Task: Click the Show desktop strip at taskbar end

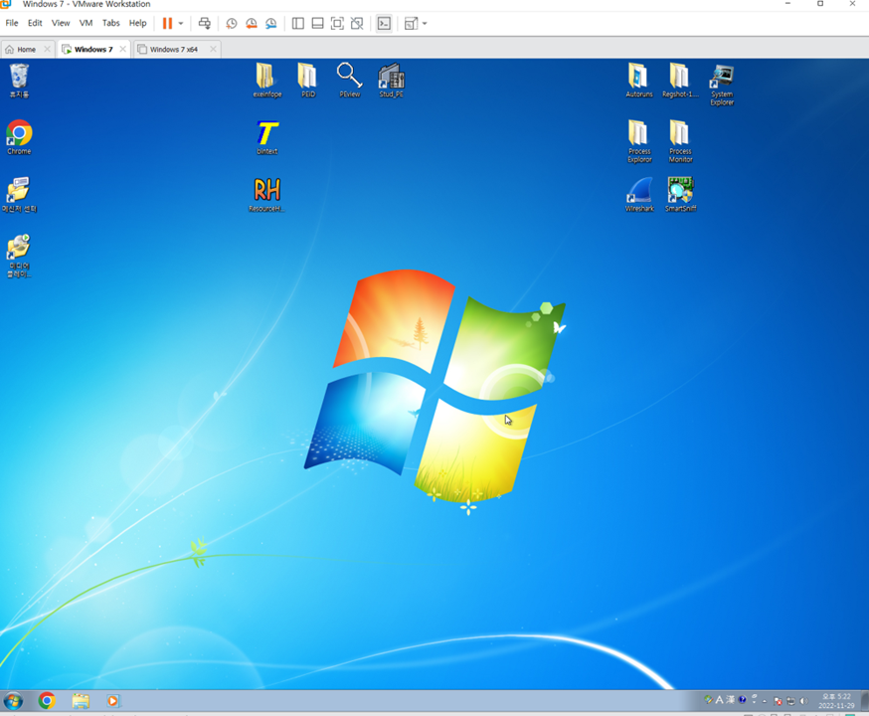Action: coord(865,701)
